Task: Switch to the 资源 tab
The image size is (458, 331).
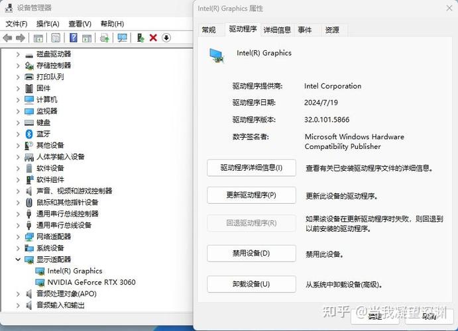Action: [332, 30]
